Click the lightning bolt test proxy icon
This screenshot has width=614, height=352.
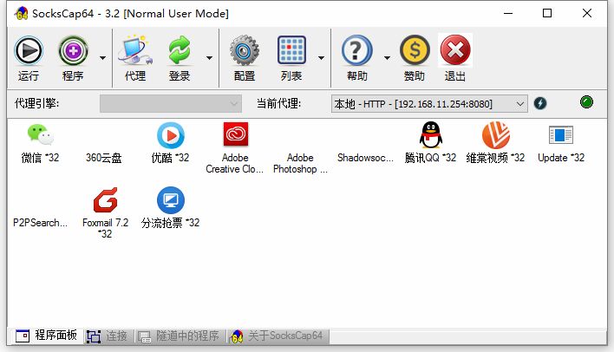click(540, 103)
